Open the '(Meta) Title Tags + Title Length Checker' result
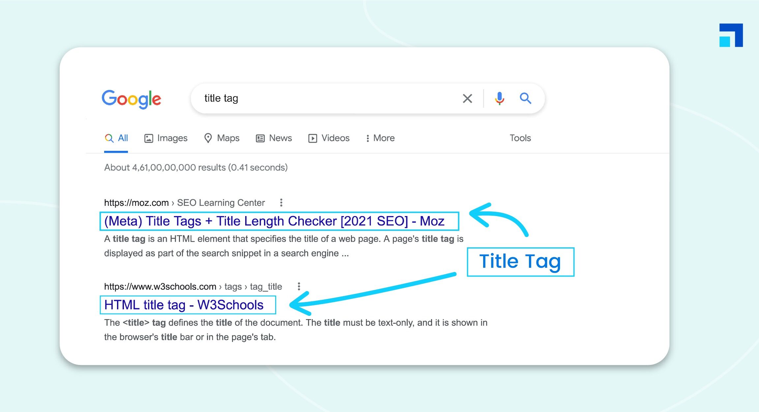This screenshot has height=412, width=759. pyautogui.click(x=274, y=221)
